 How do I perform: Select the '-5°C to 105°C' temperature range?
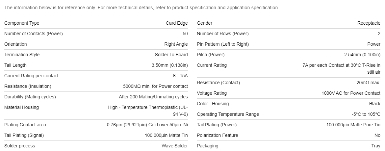click(x=366, y=114)
